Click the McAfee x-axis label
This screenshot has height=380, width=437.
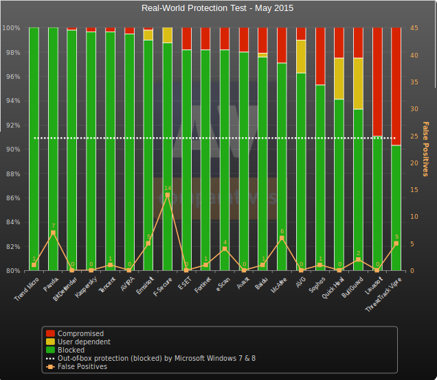(279, 285)
